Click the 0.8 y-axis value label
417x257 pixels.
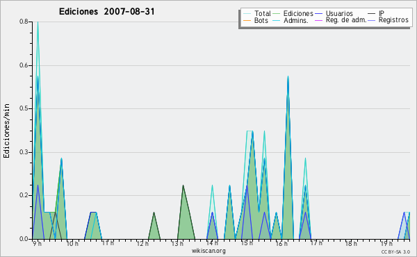point(24,22)
